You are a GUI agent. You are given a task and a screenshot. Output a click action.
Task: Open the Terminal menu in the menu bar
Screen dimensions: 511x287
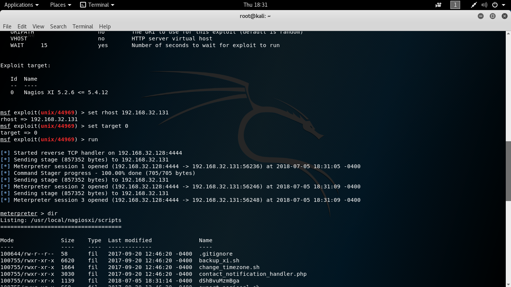[83, 27]
